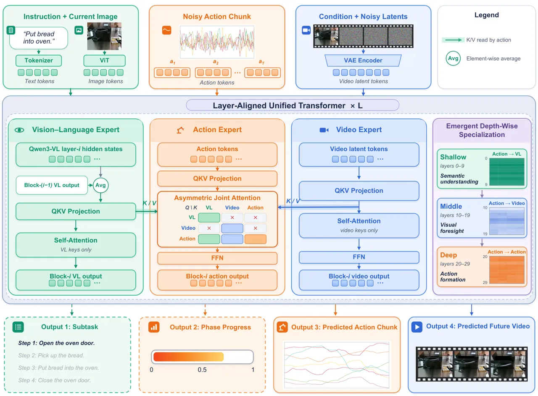The height and width of the screenshot is (396, 538).
Task: Select the Tokenizer block
Action: (39, 60)
